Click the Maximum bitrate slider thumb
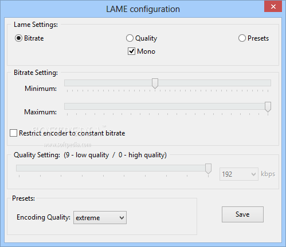The width and height of the screenshot is (286, 247). [268, 107]
